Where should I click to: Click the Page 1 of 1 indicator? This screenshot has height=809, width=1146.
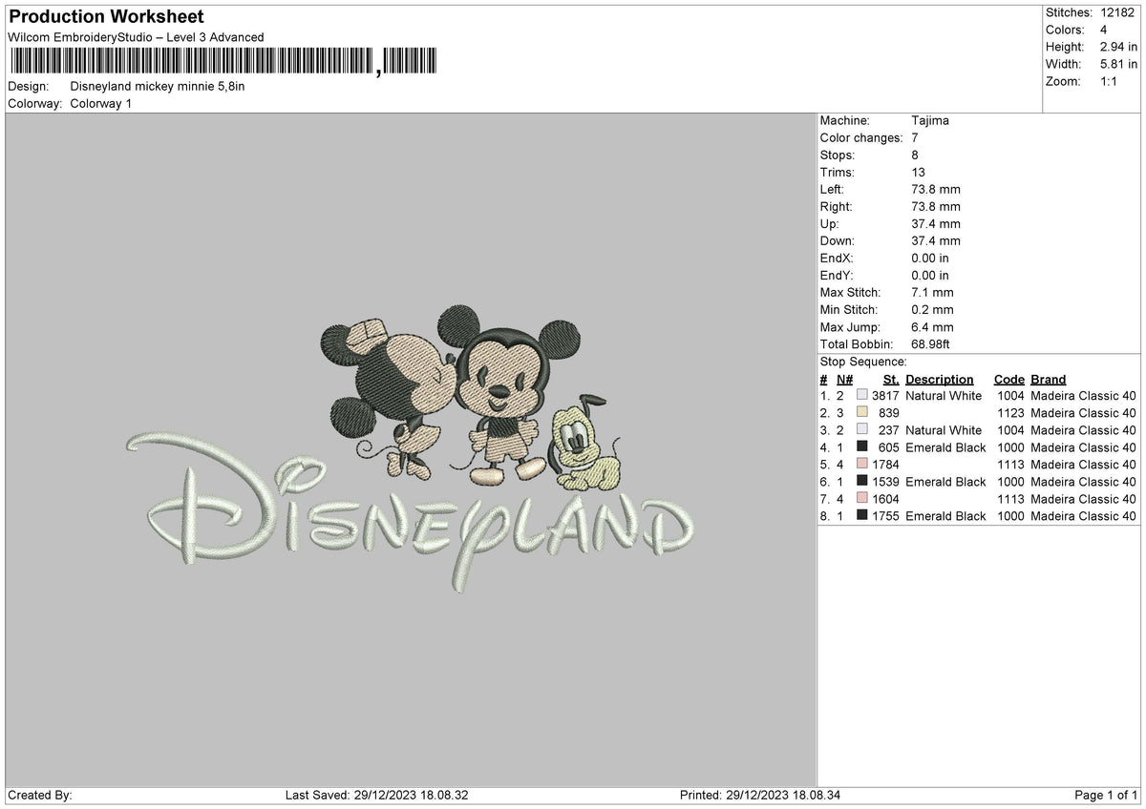[1106, 796]
